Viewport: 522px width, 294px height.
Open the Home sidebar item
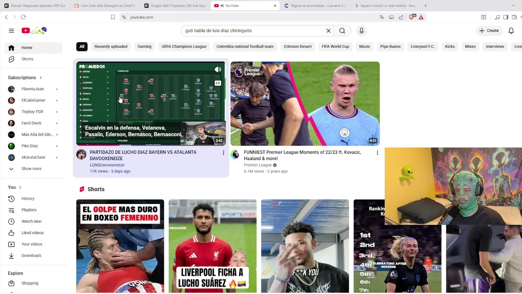(34, 48)
